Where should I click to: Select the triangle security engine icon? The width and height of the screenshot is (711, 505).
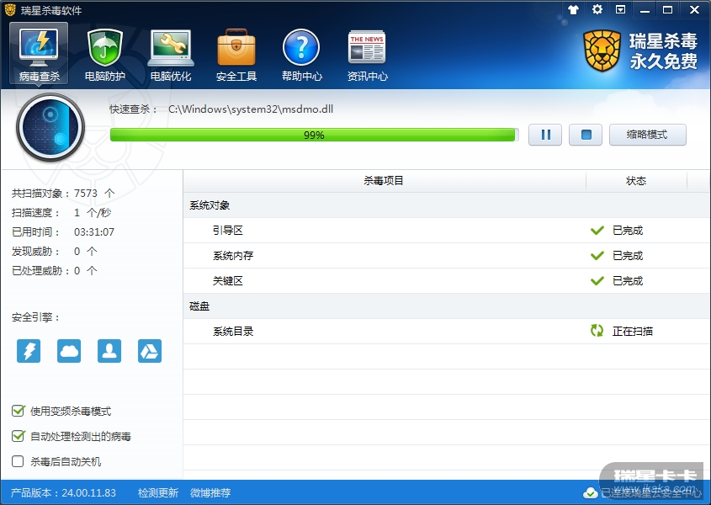pyautogui.click(x=150, y=351)
